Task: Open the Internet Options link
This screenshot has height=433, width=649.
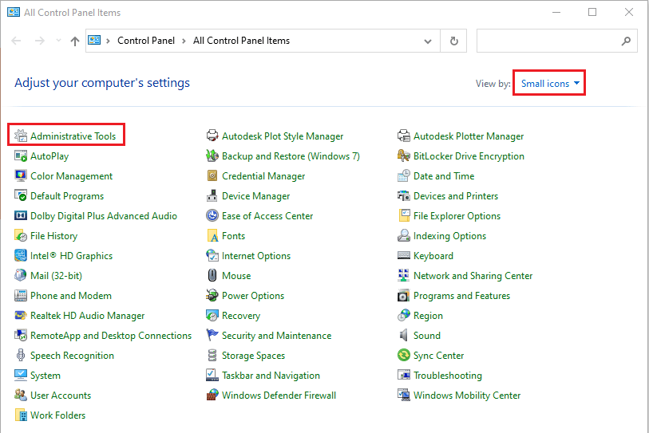Action: click(256, 256)
